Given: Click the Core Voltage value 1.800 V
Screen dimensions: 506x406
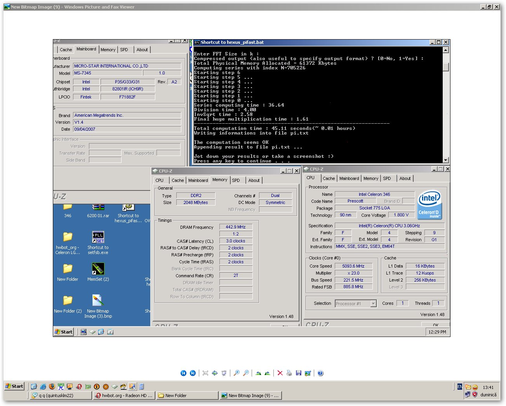Looking at the screenshot, I should point(401,215).
